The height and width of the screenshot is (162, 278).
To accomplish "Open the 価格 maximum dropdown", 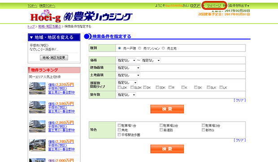I will coord(151,60).
